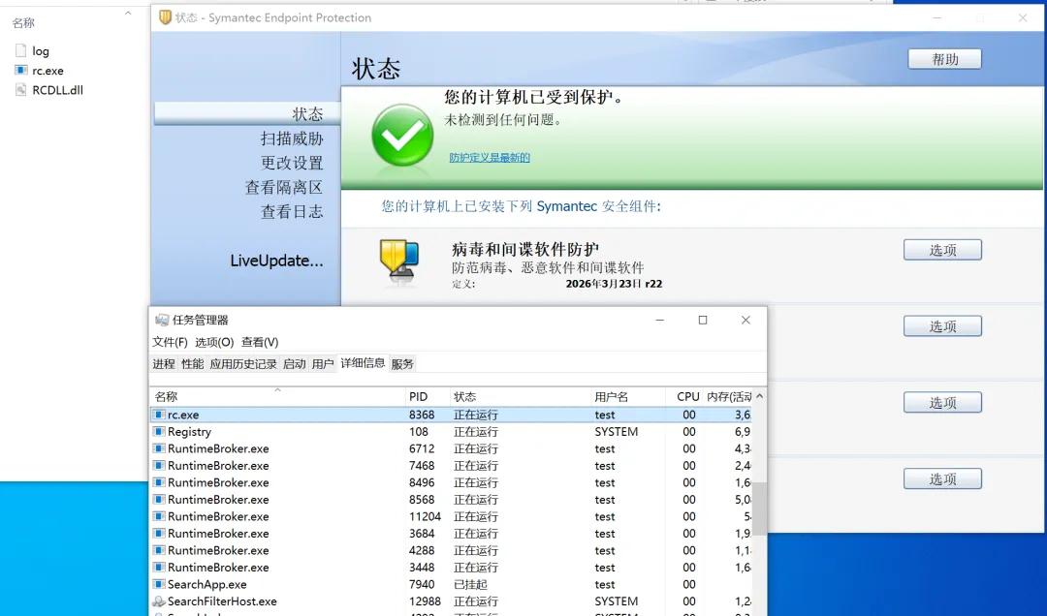Screen dimensions: 1047x616
Task: Sort processes by 内存 column header
Action: pos(728,396)
